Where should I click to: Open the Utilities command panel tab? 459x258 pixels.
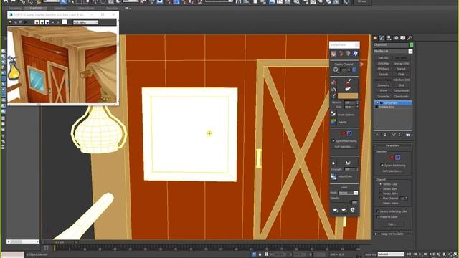pos(410,38)
